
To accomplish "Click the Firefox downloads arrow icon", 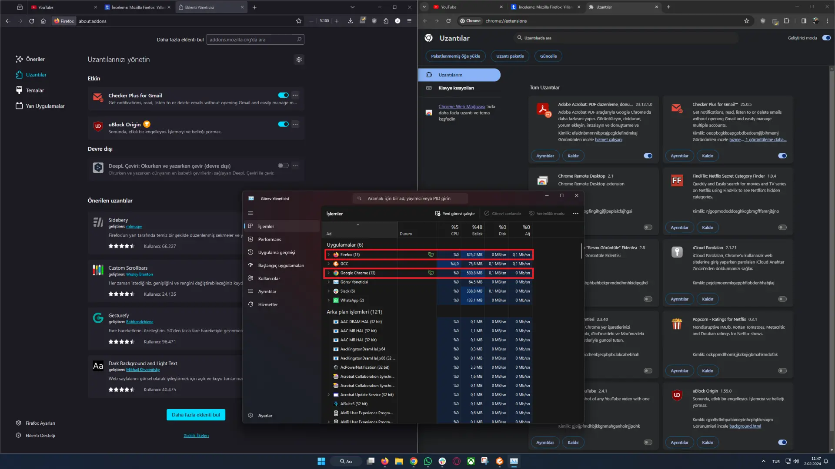I will pos(351,21).
